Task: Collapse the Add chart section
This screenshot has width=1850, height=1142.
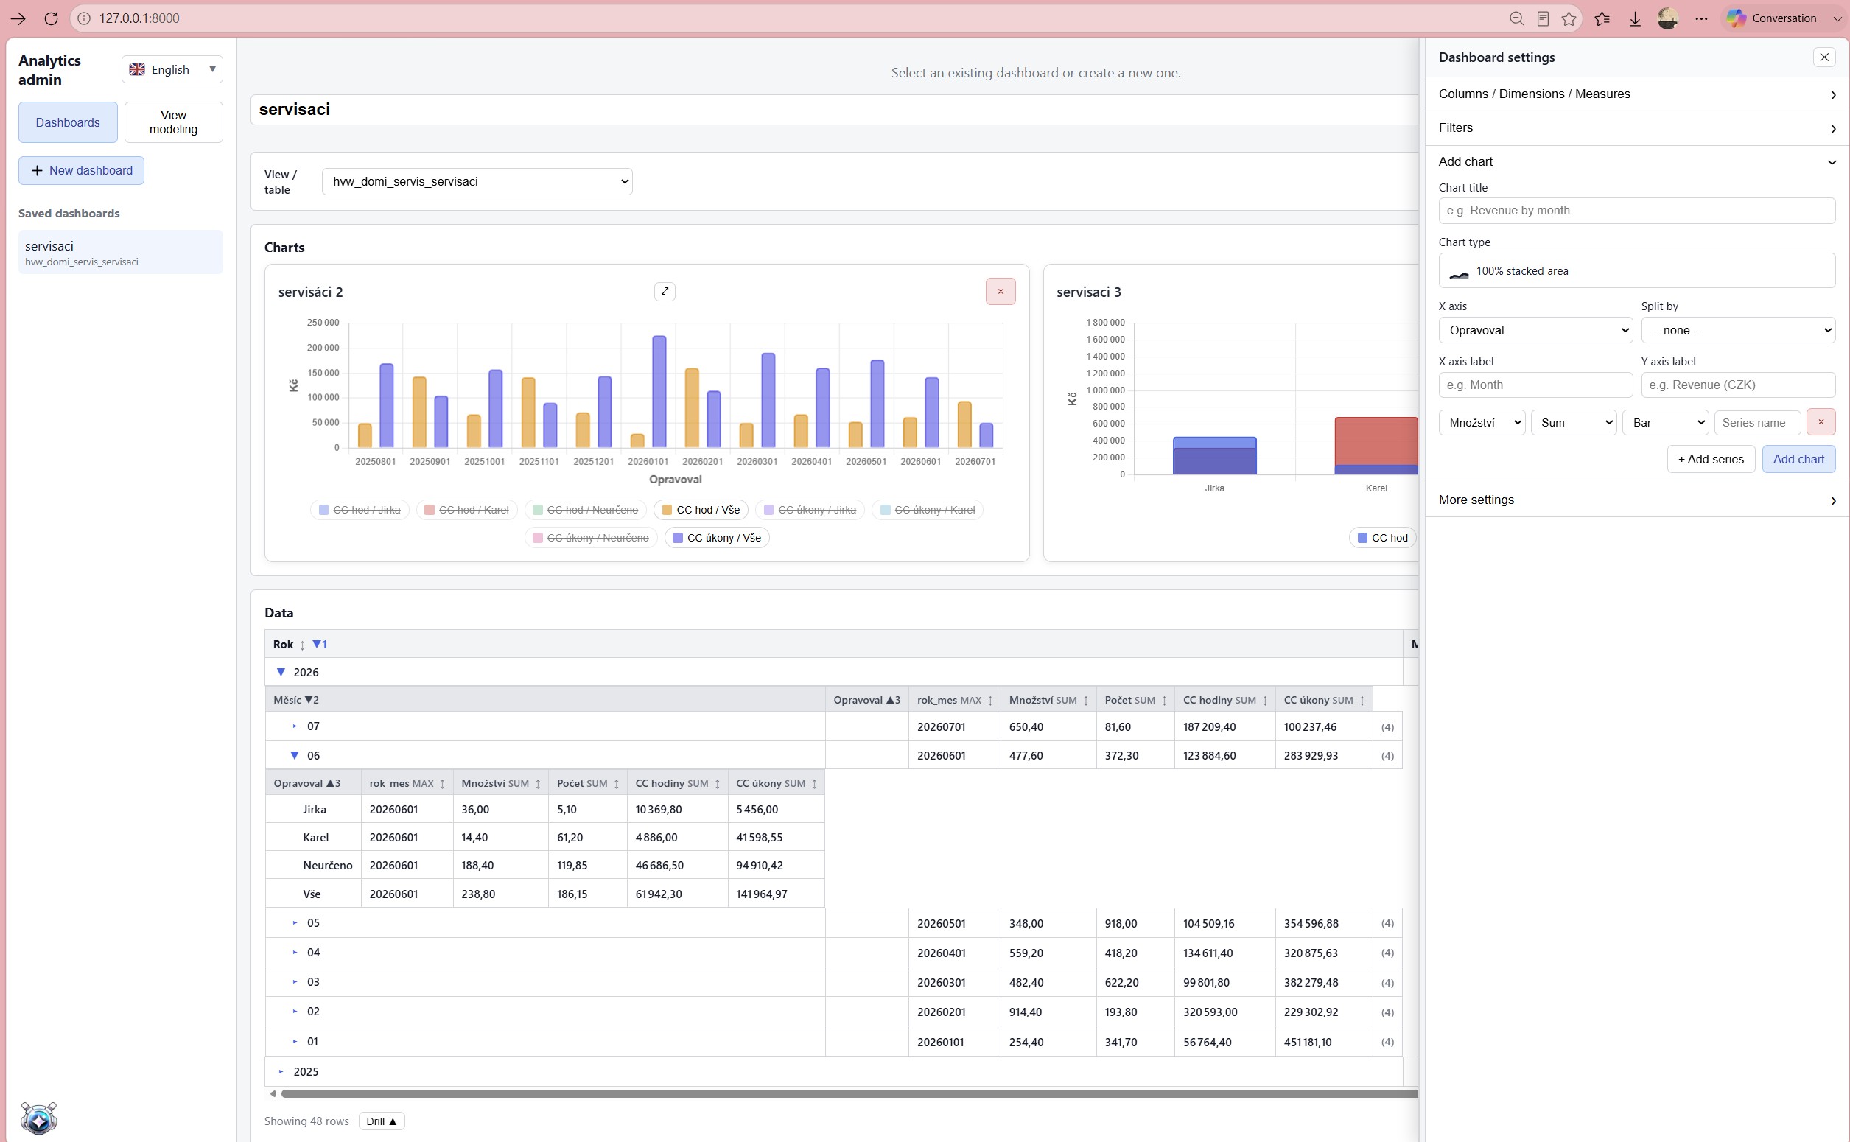Action: point(1636,161)
